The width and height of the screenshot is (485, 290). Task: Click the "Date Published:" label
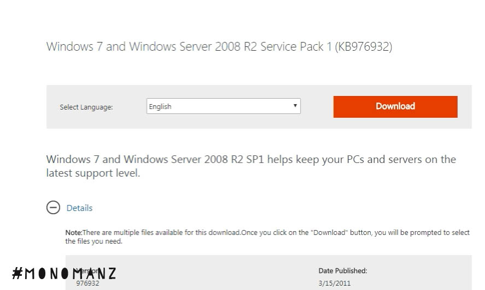(x=342, y=270)
